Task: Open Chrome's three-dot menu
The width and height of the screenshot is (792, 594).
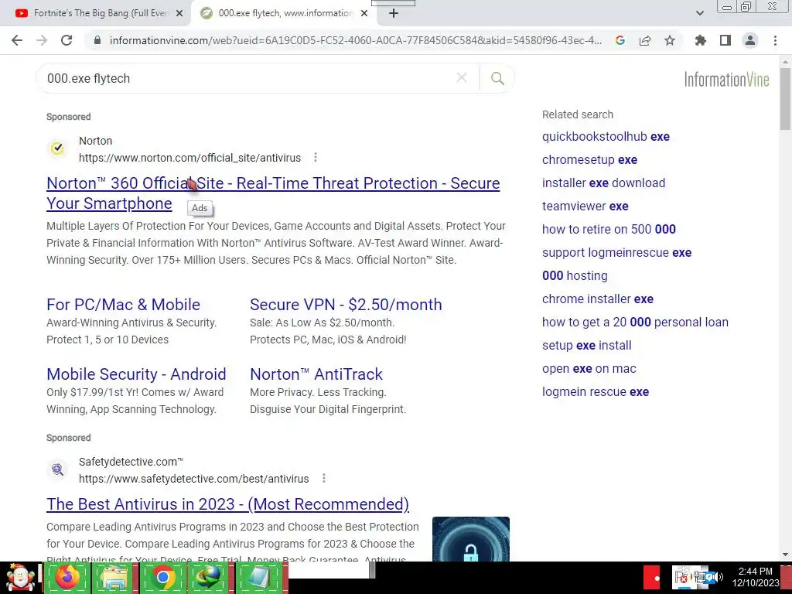Action: click(775, 40)
